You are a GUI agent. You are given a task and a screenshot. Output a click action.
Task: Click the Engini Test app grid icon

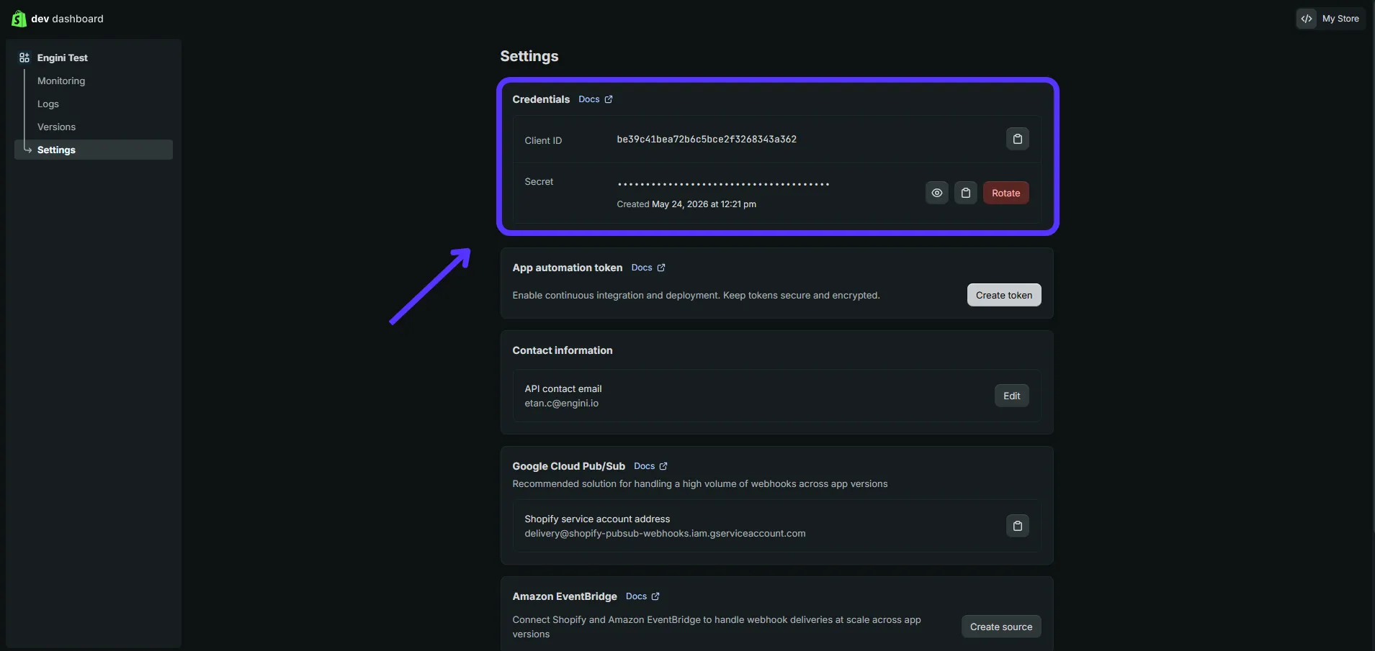(24, 58)
